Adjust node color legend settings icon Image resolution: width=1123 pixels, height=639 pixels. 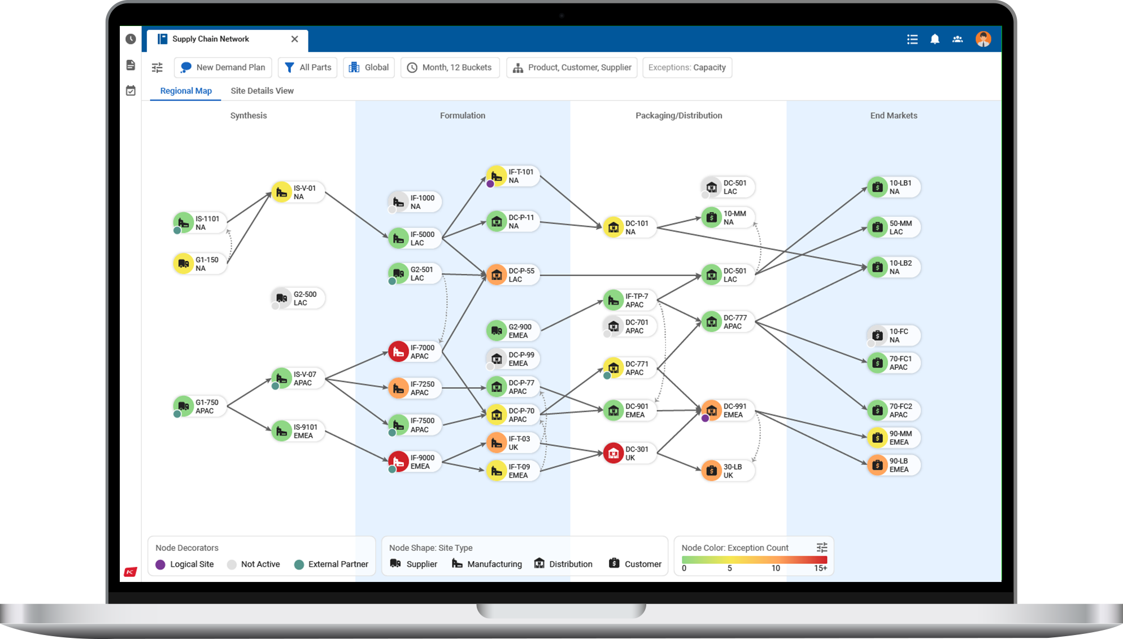[822, 548]
